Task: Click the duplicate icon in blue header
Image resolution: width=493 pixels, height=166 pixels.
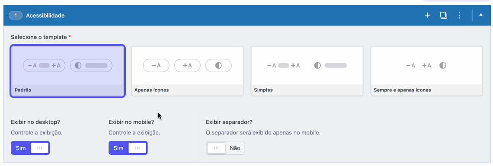Action: point(444,16)
